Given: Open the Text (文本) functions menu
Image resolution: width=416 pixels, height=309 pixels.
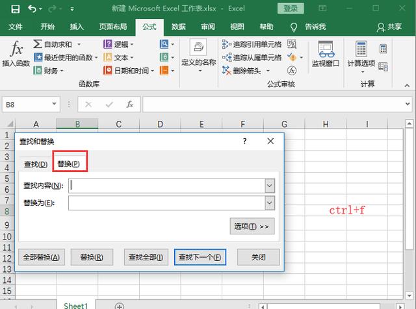Looking at the screenshot, I should [118, 57].
